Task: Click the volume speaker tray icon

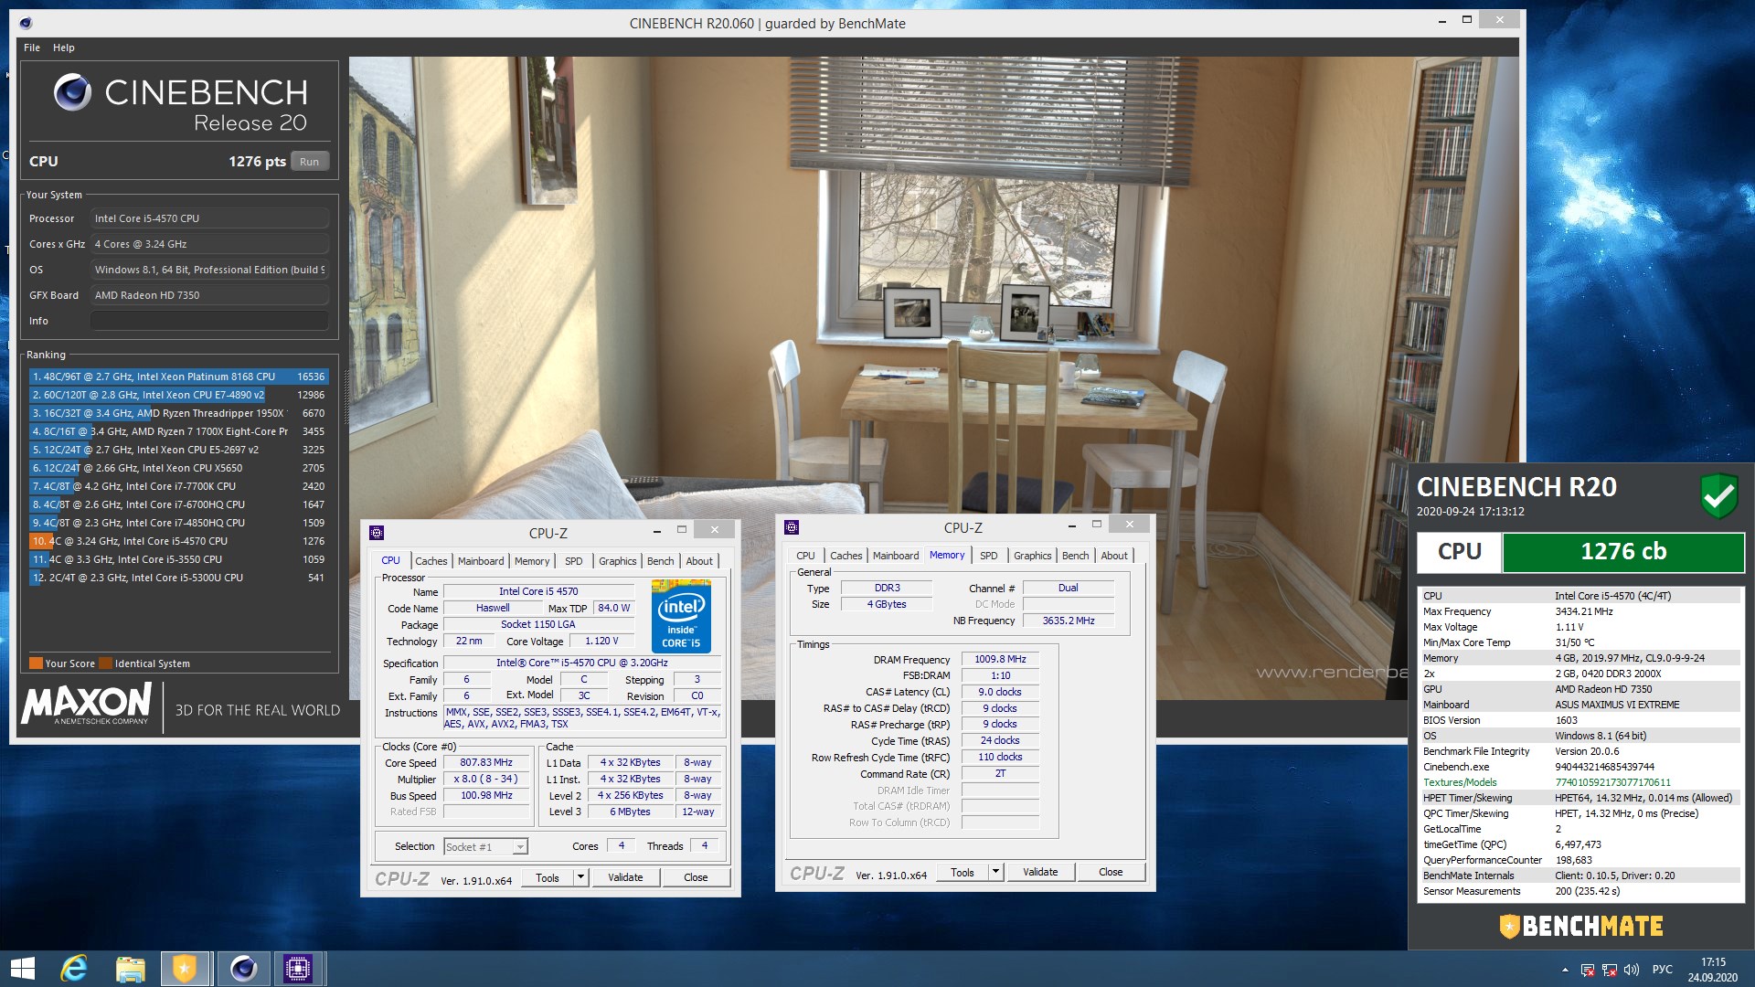Action: 1632,970
